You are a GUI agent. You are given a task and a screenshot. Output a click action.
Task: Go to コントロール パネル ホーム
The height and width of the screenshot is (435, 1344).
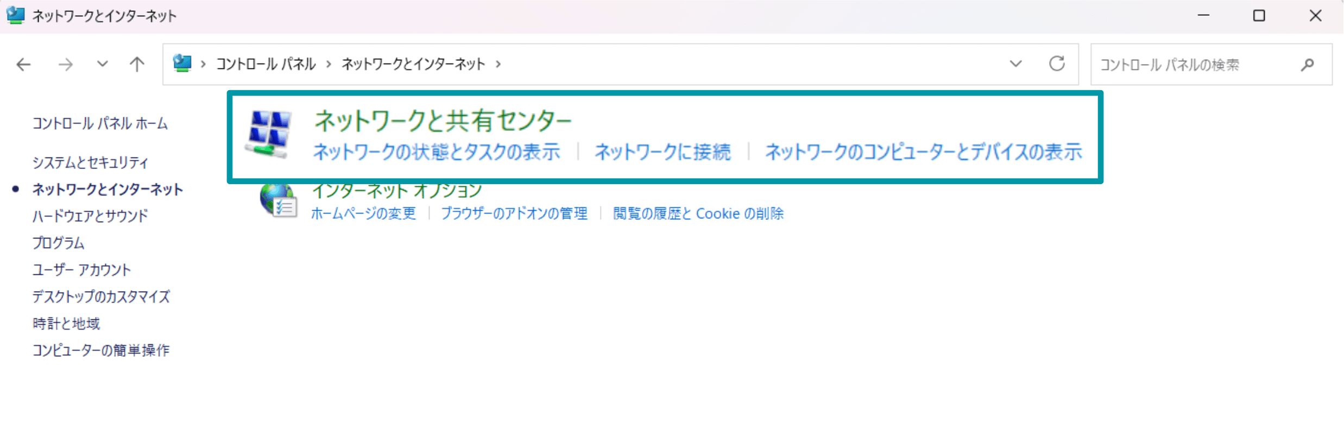100,124
